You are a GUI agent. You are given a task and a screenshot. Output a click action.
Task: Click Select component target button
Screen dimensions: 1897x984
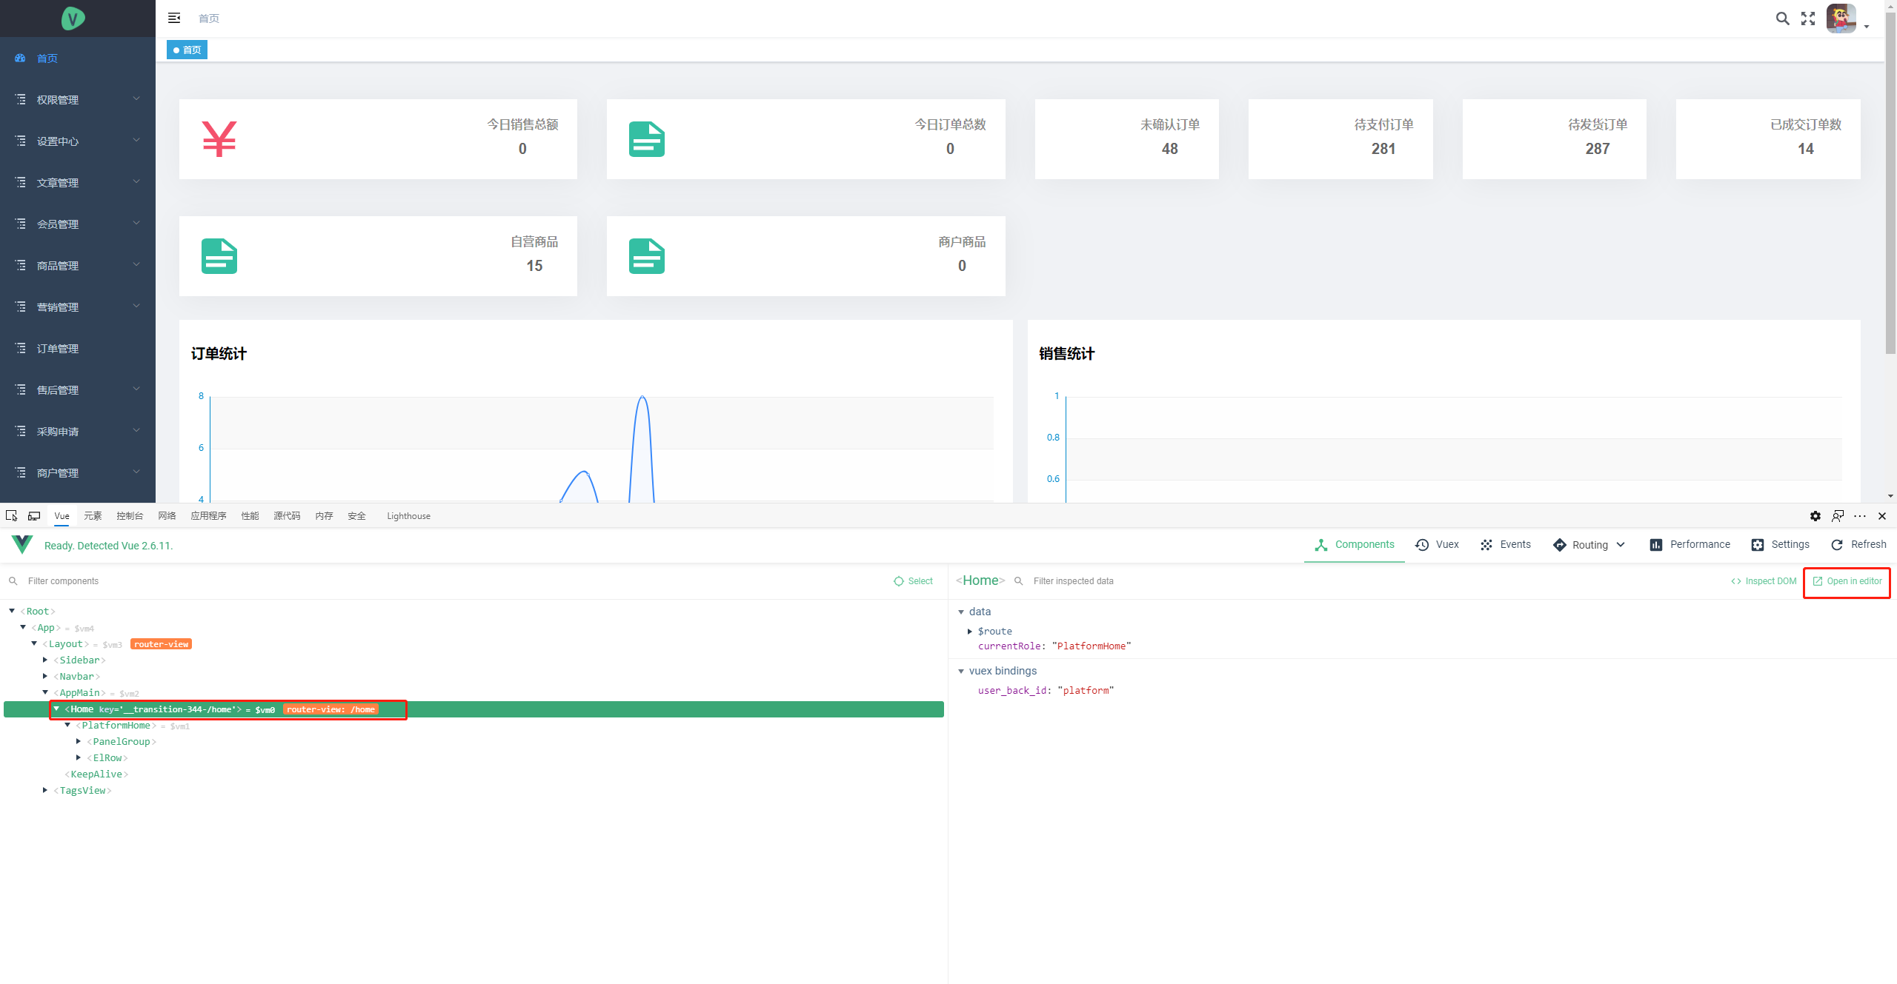click(913, 581)
